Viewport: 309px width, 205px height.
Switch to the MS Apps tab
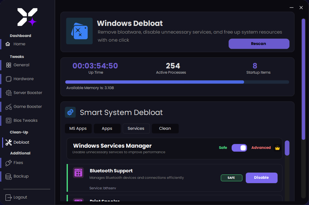pos(78,129)
